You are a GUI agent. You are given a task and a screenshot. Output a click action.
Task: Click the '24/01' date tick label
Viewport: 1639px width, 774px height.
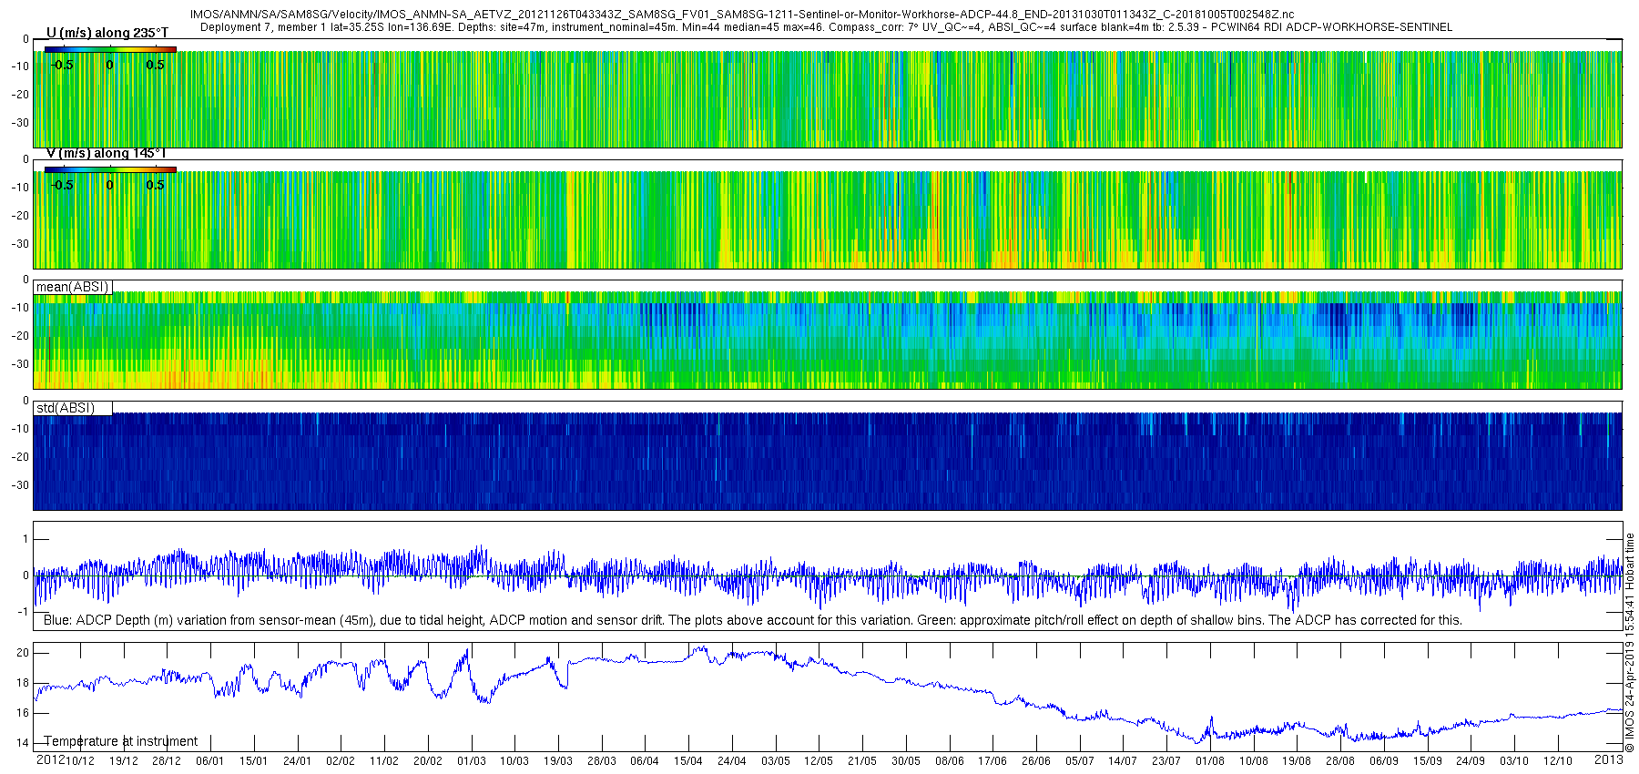(x=297, y=760)
